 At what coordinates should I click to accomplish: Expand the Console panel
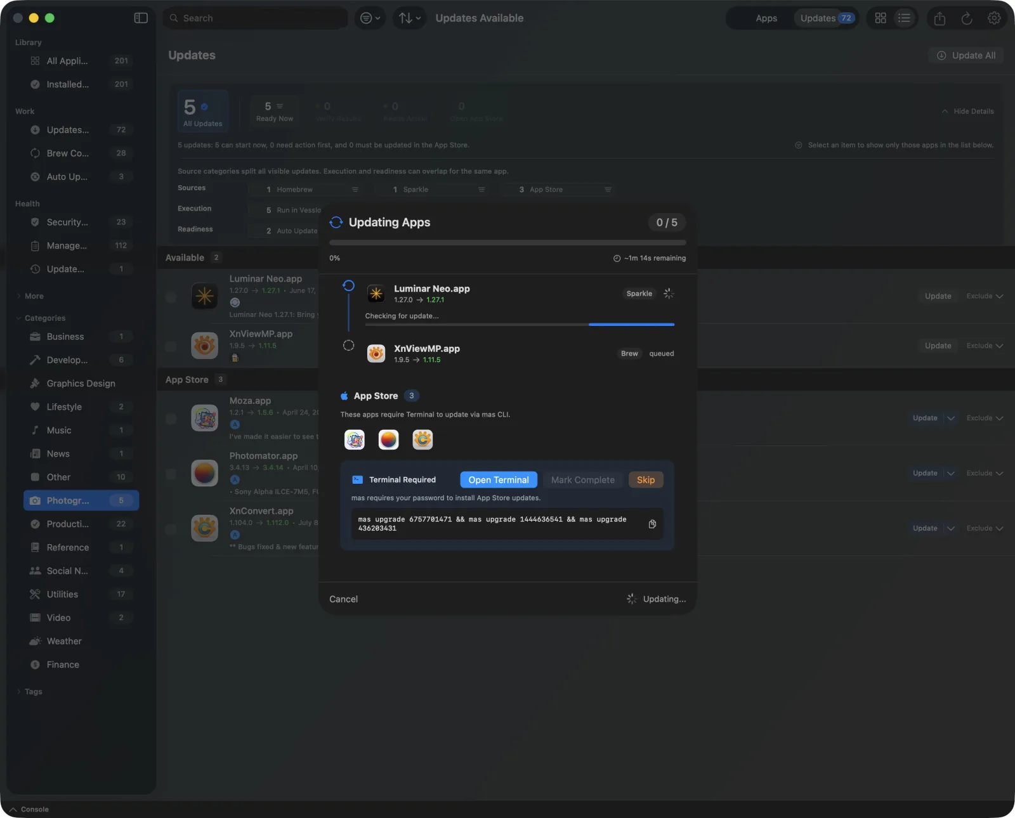29,809
